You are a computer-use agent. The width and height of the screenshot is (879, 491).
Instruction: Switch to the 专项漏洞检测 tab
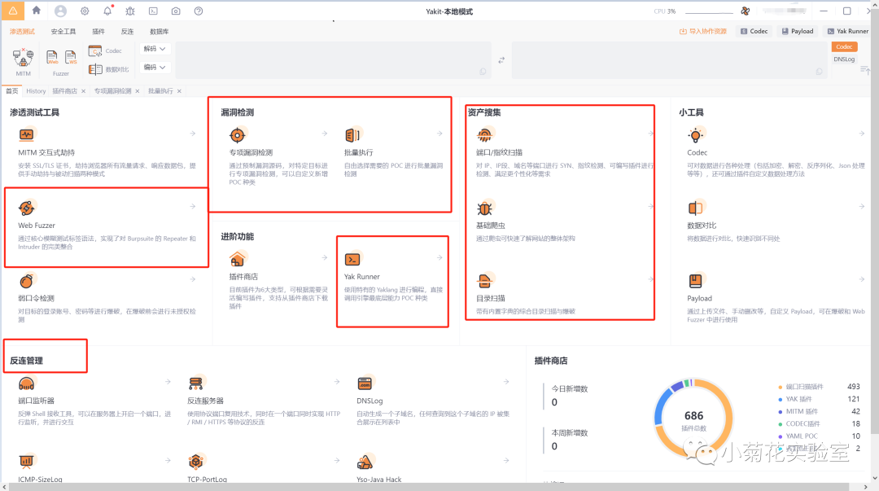[112, 91]
